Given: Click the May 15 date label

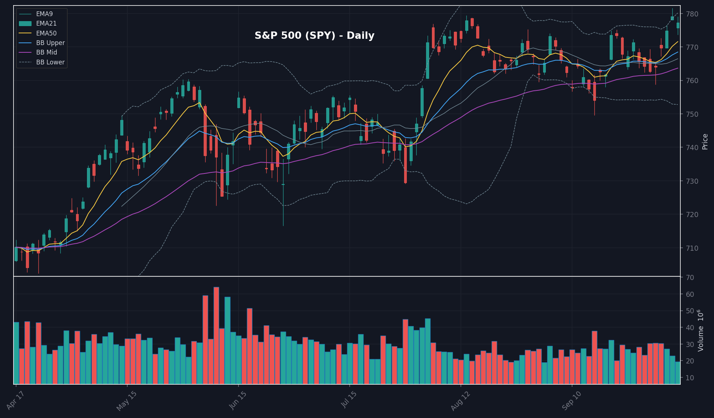Looking at the screenshot, I should pyautogui.click(x=126, y=400).
